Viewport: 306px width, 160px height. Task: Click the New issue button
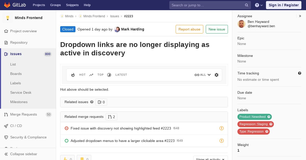point(217,29)
